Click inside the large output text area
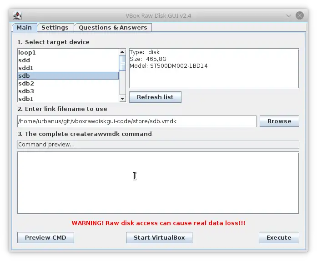 click(158, 182)
